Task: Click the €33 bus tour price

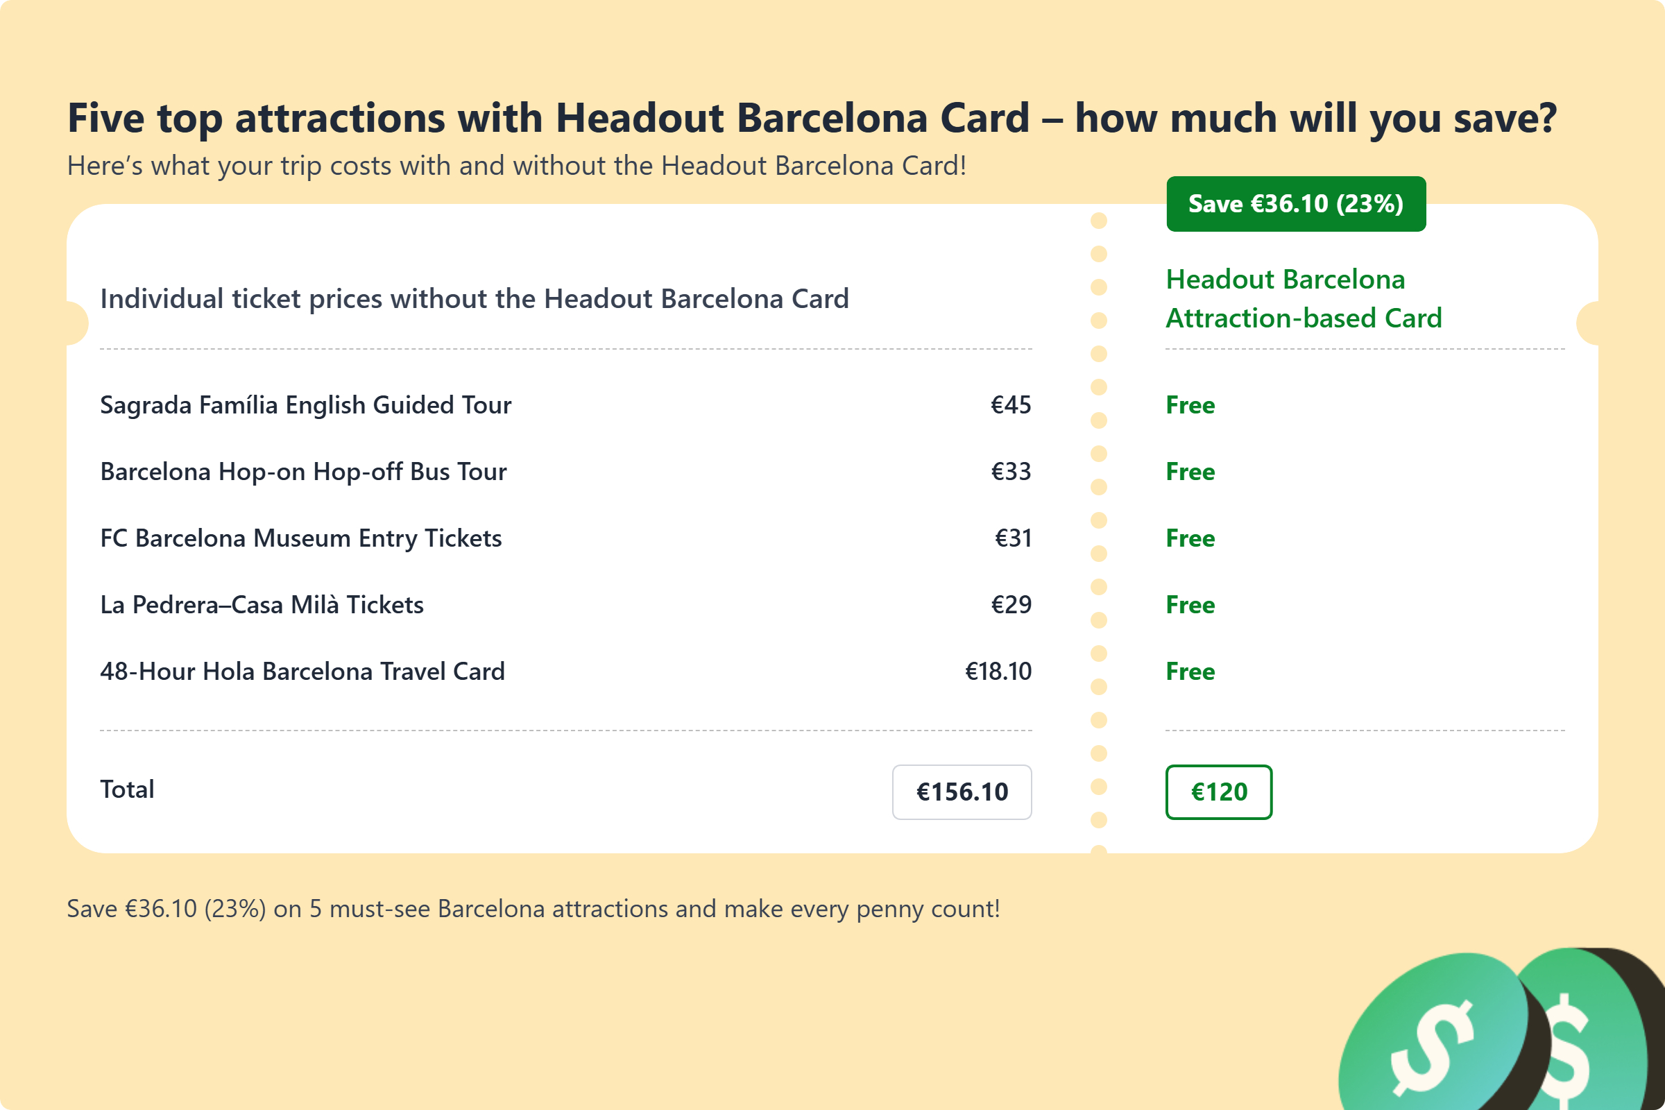Action: click(x=1010, y=472)
